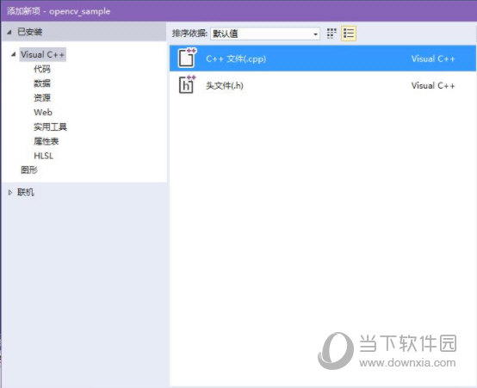477x388 pixels.
Task: Select the 实用工具 category
Action: [x=50, y=126]
